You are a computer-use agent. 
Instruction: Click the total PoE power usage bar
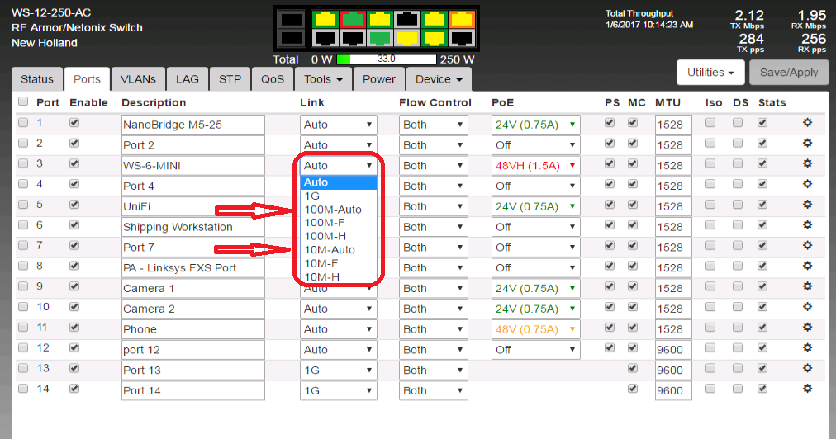(x=386, y=59)
